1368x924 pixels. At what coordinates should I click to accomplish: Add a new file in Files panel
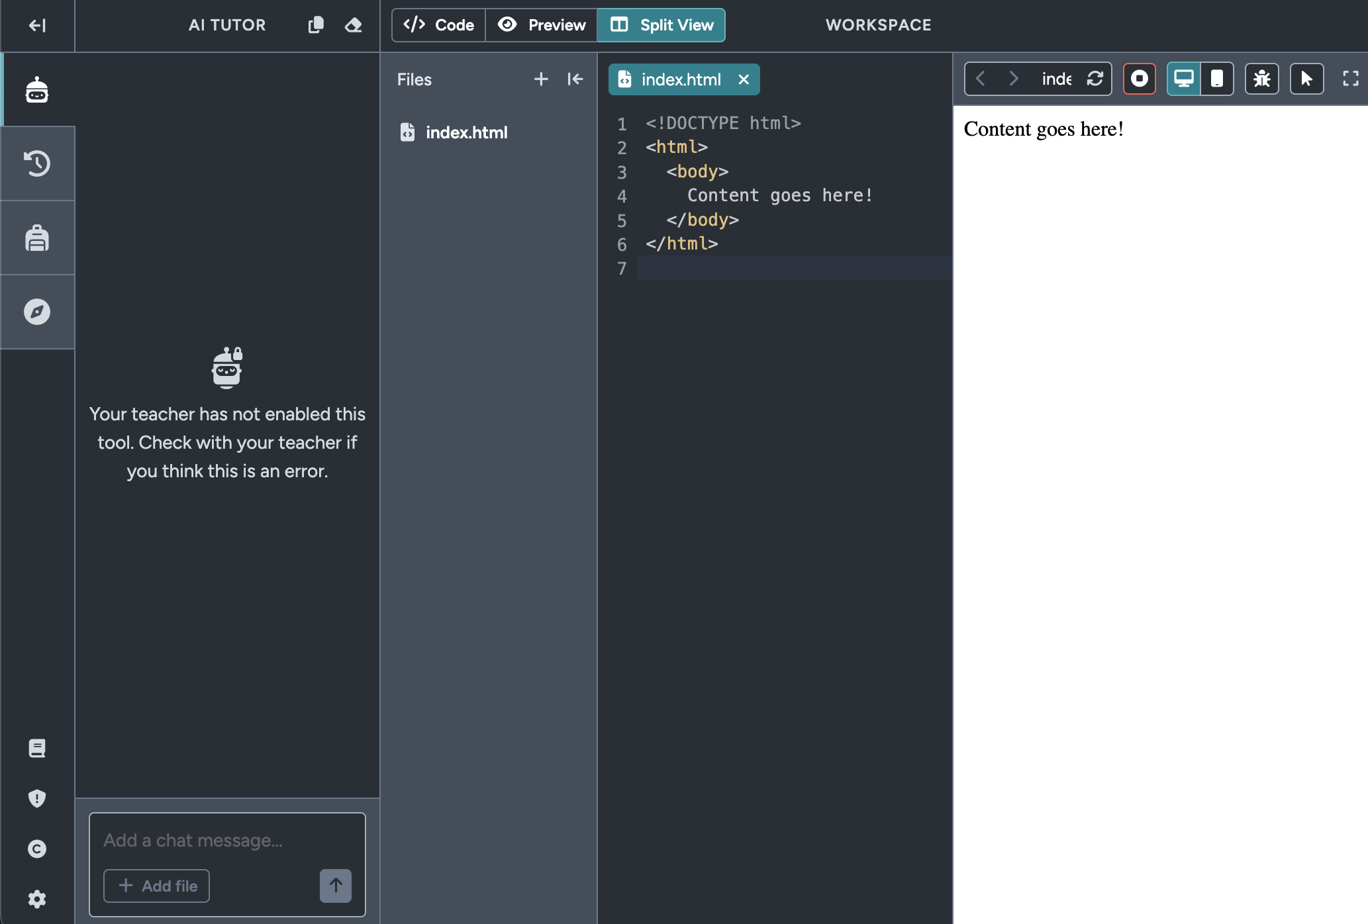[x=541, y=79]
